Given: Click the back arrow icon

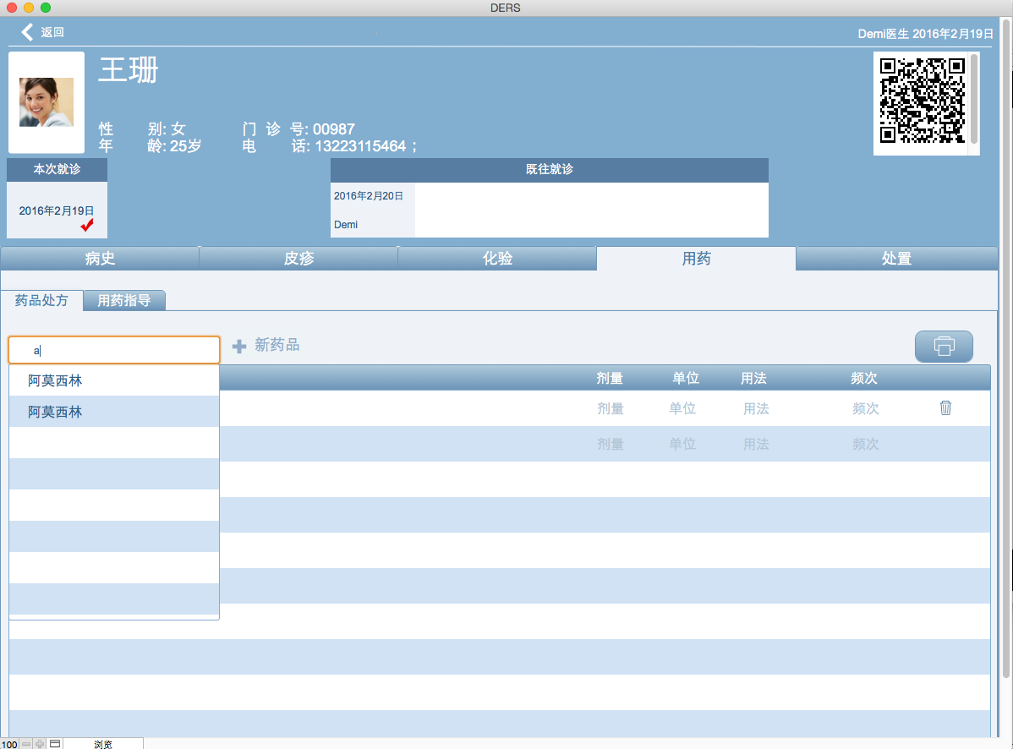Looking at the screenshot, I should pos(27,32).
